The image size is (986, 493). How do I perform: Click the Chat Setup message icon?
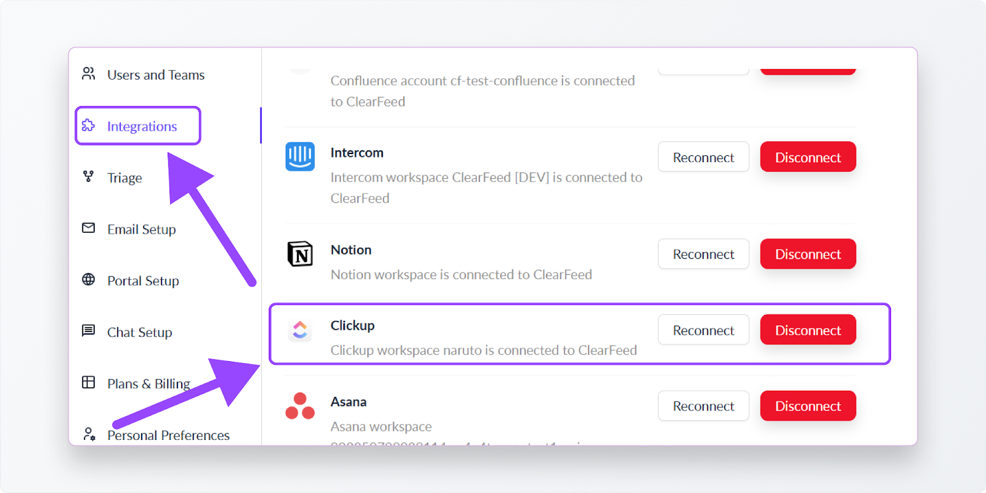click(x=89, y=331)
